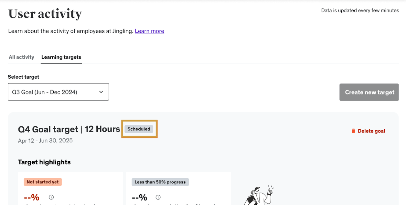The image size is (406, 205).
Task: Click the trash icon beside Delete goal
Action: [x=353, y=131]
